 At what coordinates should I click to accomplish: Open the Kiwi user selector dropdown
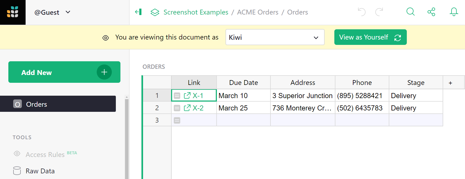[275, 37]
